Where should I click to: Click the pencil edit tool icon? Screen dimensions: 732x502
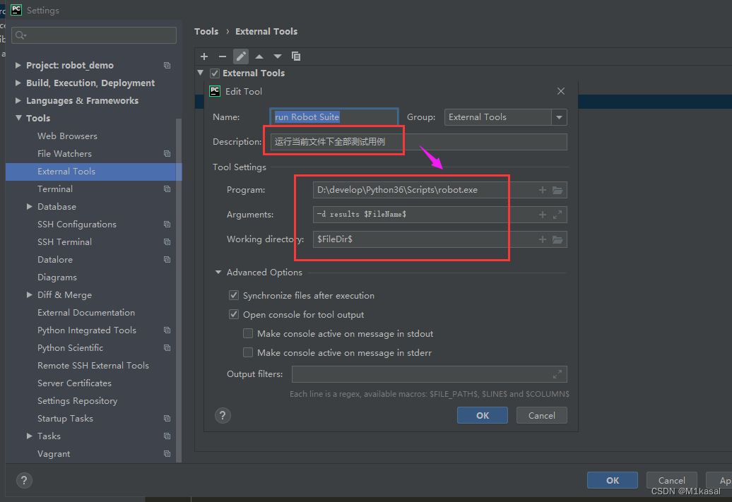(x=241, y=56)
